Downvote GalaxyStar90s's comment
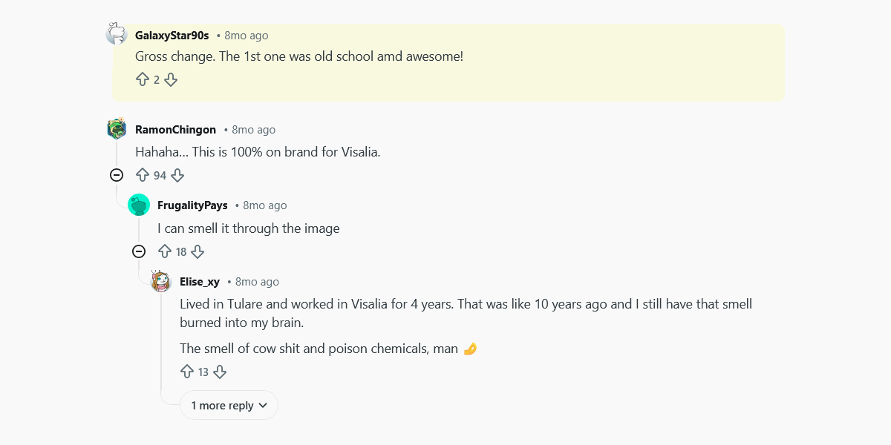 pos(171,79)
